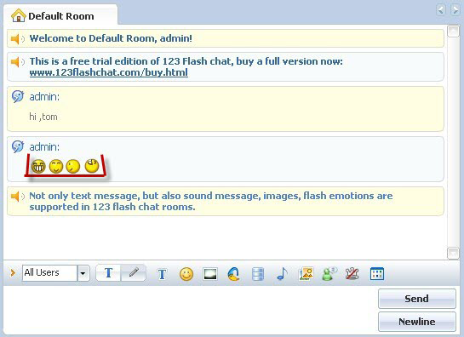This screenshot has height=337, width=464.
Task: Click the house icon on Default Room tab
Action: tap(19, 15)
